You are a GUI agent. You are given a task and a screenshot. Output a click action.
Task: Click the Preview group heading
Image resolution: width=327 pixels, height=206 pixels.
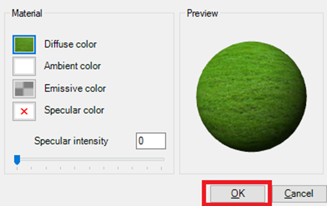point(202,13)
